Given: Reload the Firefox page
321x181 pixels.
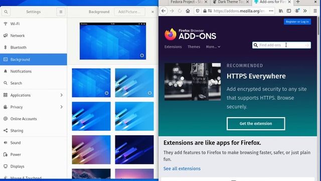Looking at the screenshot, I should 180,11.
